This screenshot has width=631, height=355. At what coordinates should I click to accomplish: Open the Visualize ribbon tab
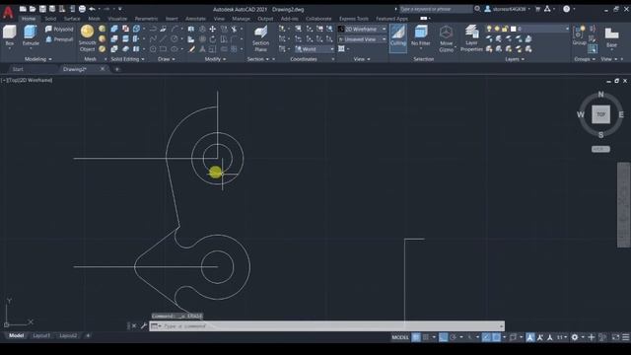(x=117, y=19)
